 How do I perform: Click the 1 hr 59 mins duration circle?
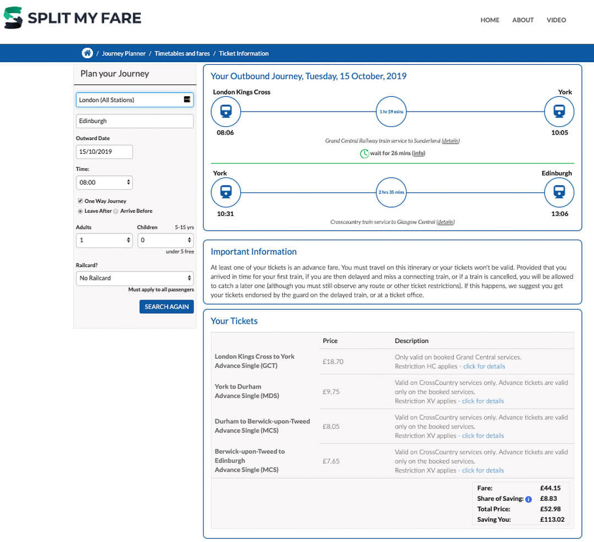click(391, 112)
